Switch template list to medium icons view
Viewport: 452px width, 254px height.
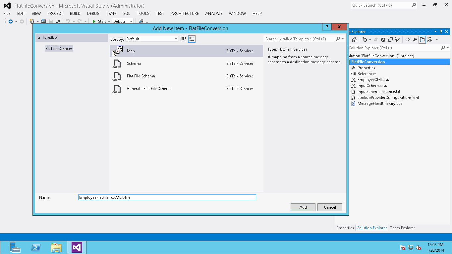coord(184,39)
